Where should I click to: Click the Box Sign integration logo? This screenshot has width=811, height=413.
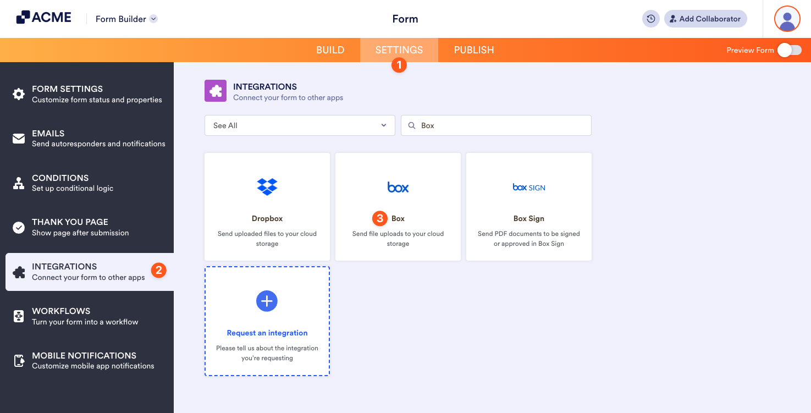coord(528,187)
